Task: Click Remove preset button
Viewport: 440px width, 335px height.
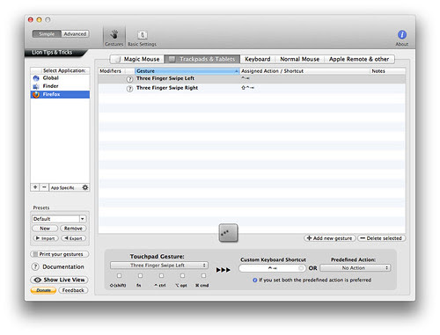Action: pyautogui.click(x=73, y=229)
